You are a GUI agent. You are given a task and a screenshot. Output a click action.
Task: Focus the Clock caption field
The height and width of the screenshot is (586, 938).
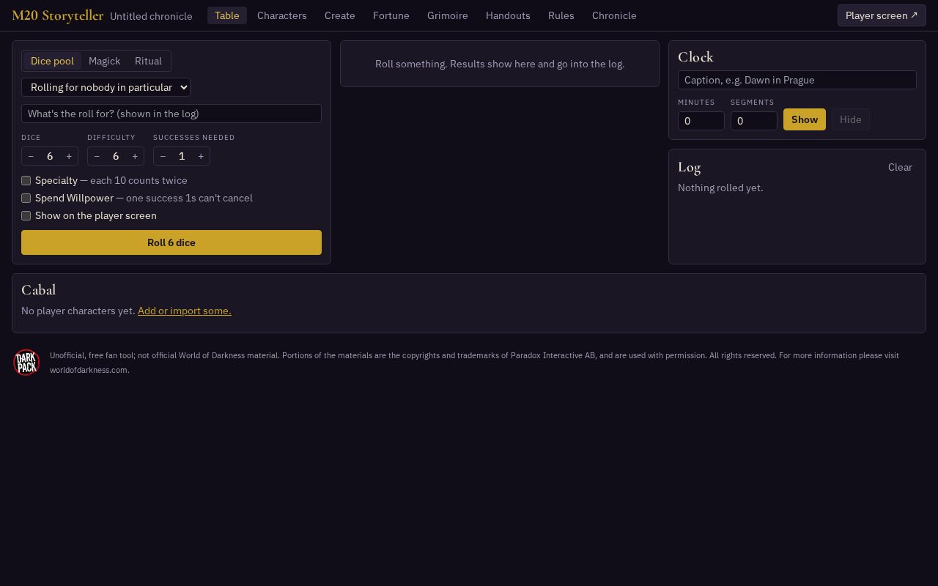click(x=797, y=80)
